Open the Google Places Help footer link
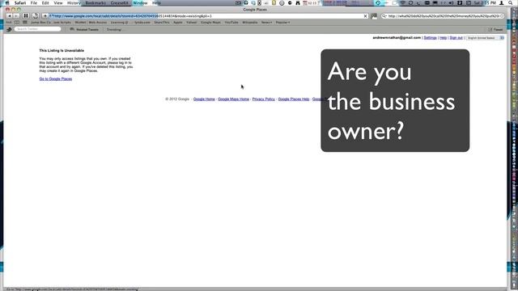The width and height of the screenshot is (518, 291). (294, 99)
